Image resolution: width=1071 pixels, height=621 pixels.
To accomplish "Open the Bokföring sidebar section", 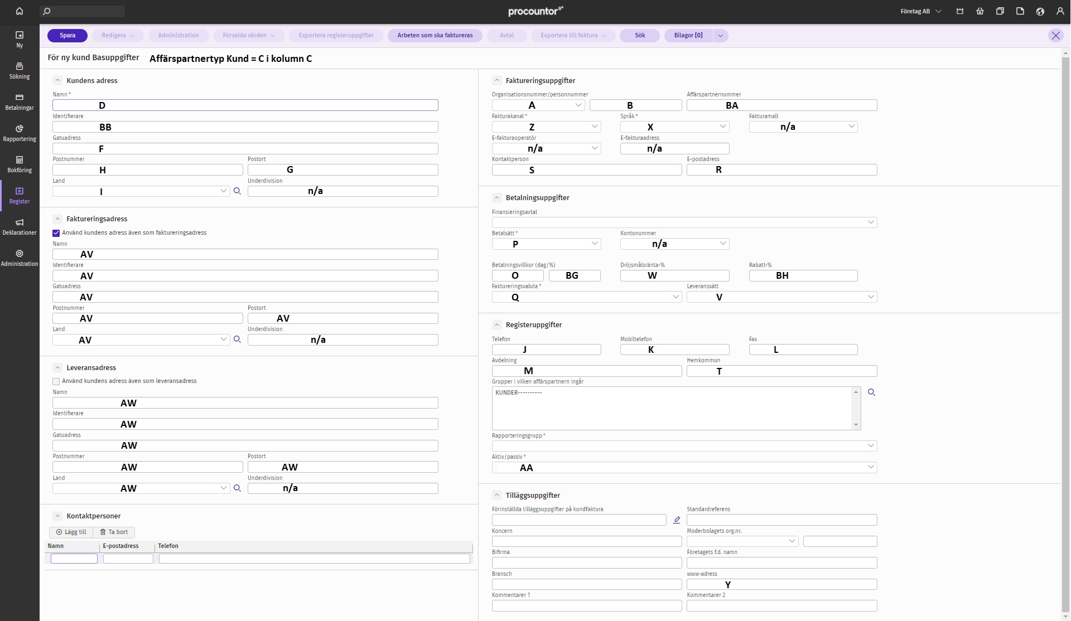I will click(20, 164).
